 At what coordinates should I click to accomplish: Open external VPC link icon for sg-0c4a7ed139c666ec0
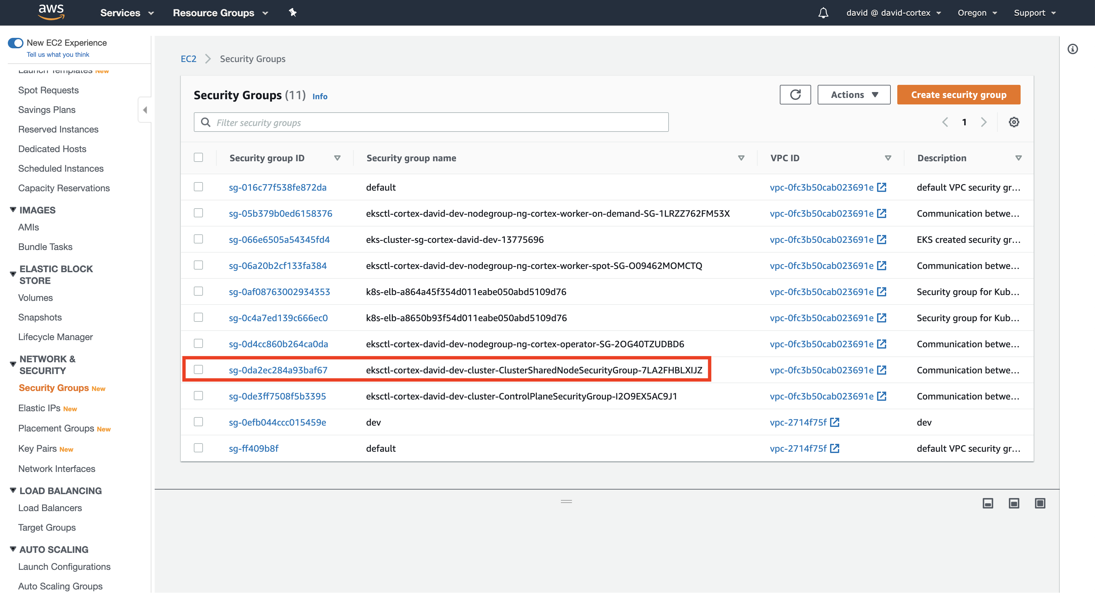(x=881, y=318)
